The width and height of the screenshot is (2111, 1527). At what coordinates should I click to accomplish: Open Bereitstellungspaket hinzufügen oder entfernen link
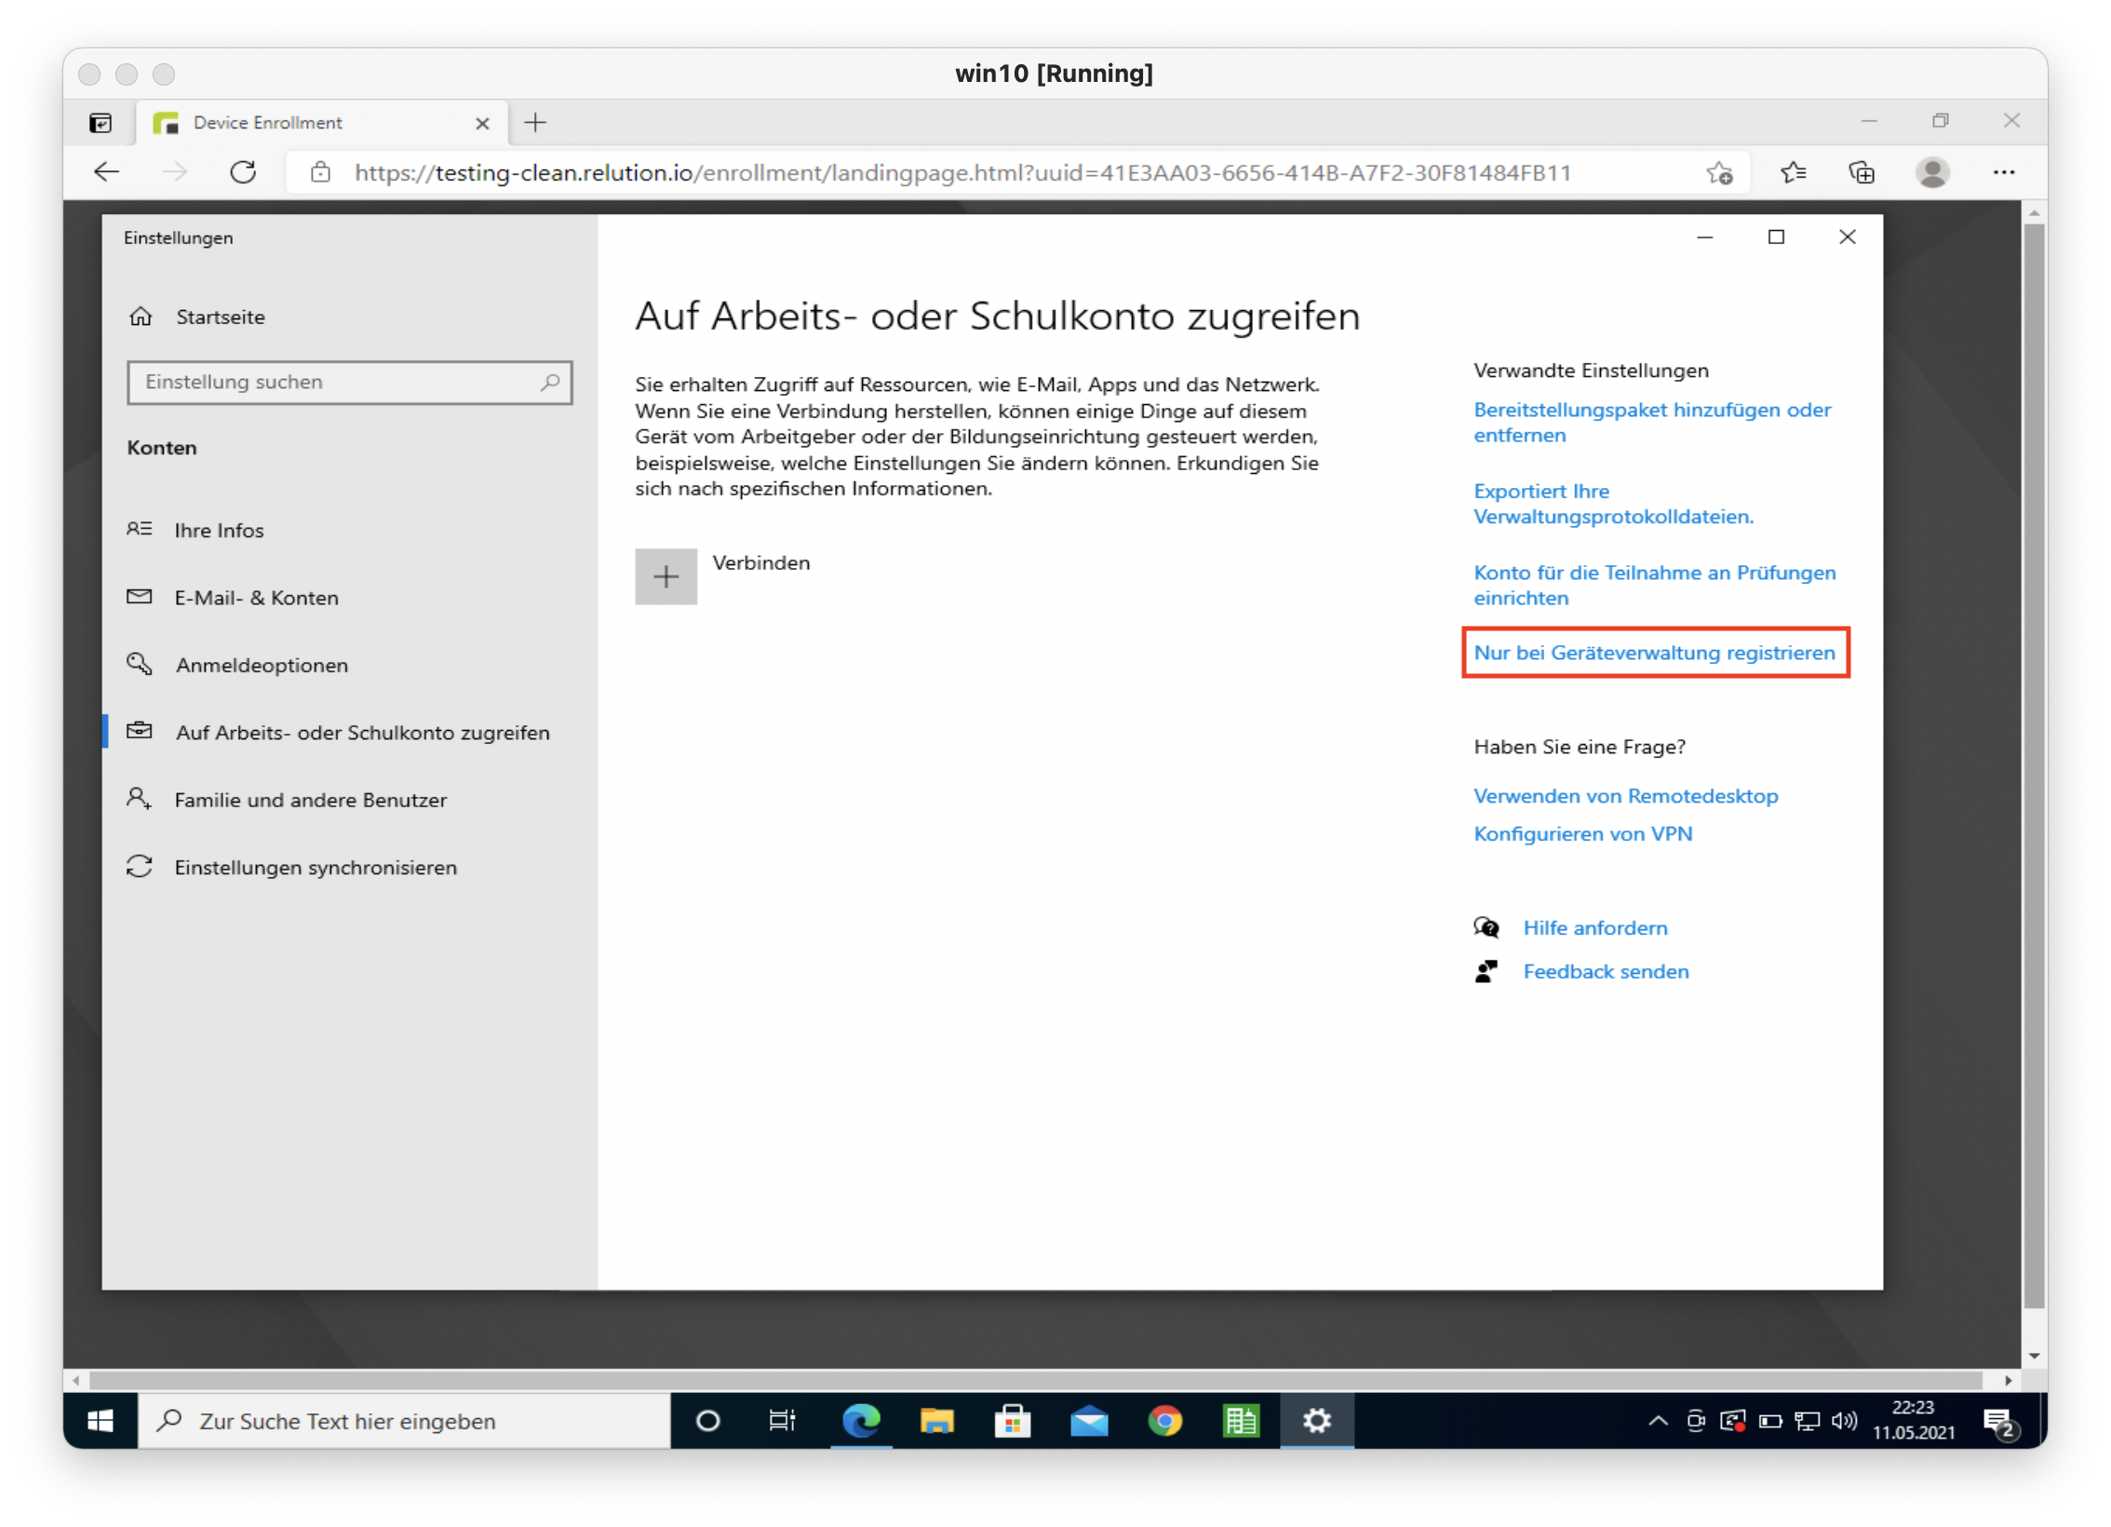coord(1651,422)
